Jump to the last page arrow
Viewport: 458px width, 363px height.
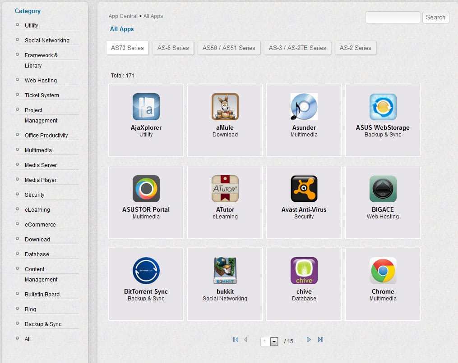320,340
